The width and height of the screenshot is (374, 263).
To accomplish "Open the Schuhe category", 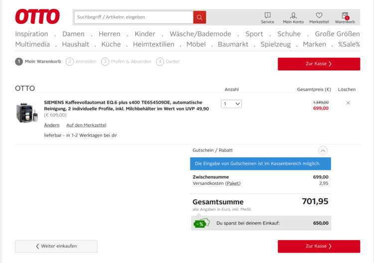I will point(289,34).
